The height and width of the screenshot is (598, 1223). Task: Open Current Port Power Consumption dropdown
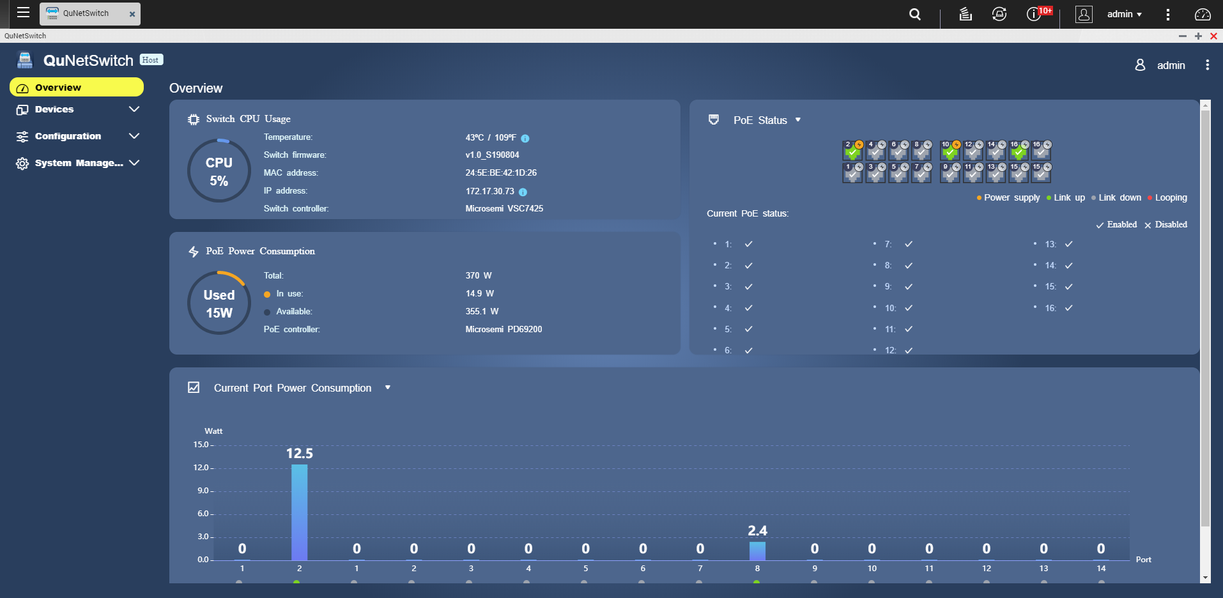tap(387, 388)
